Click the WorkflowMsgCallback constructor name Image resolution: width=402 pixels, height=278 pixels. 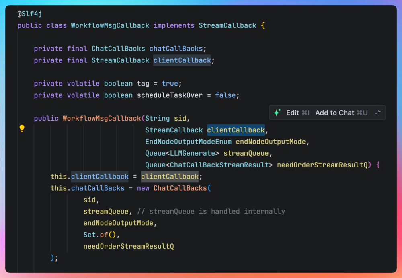point(102,119)
